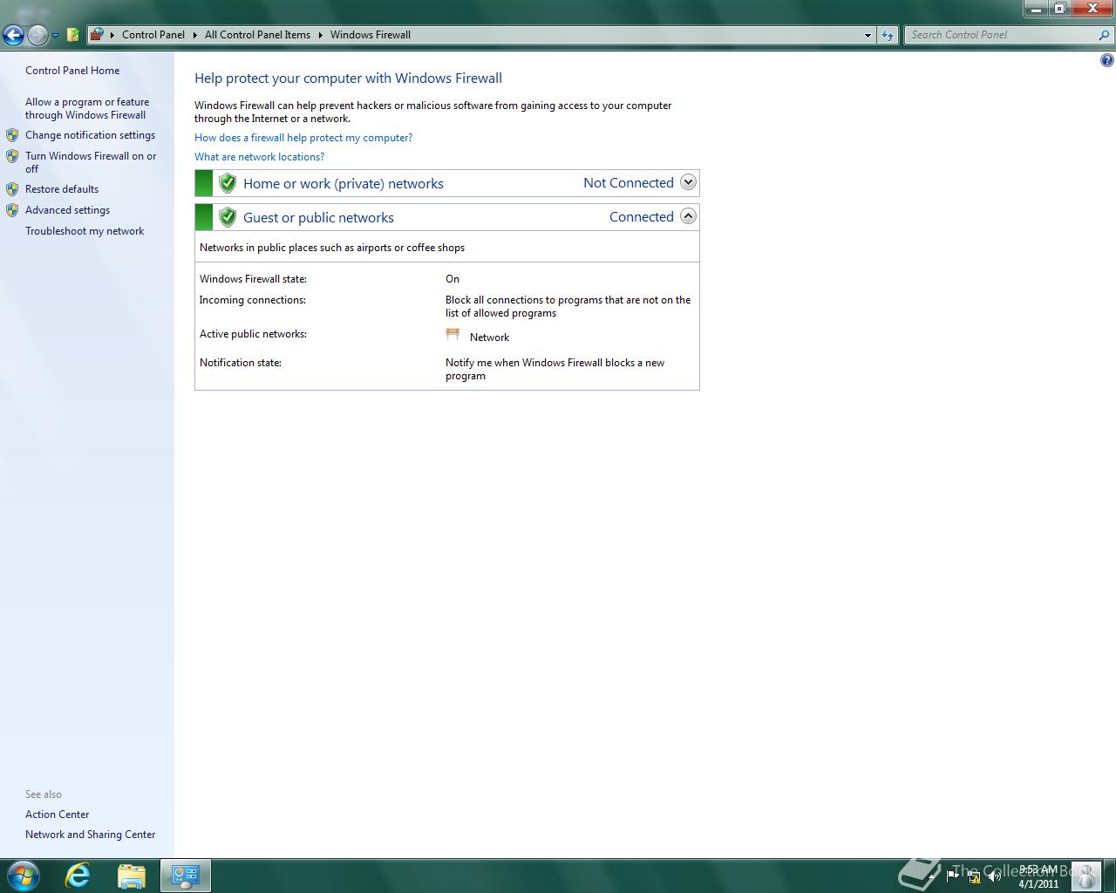Viewport: 1116px width, 893px height.
Task: Select All Control Panel Items breadcrumb
Action: [x=257, y=35]
